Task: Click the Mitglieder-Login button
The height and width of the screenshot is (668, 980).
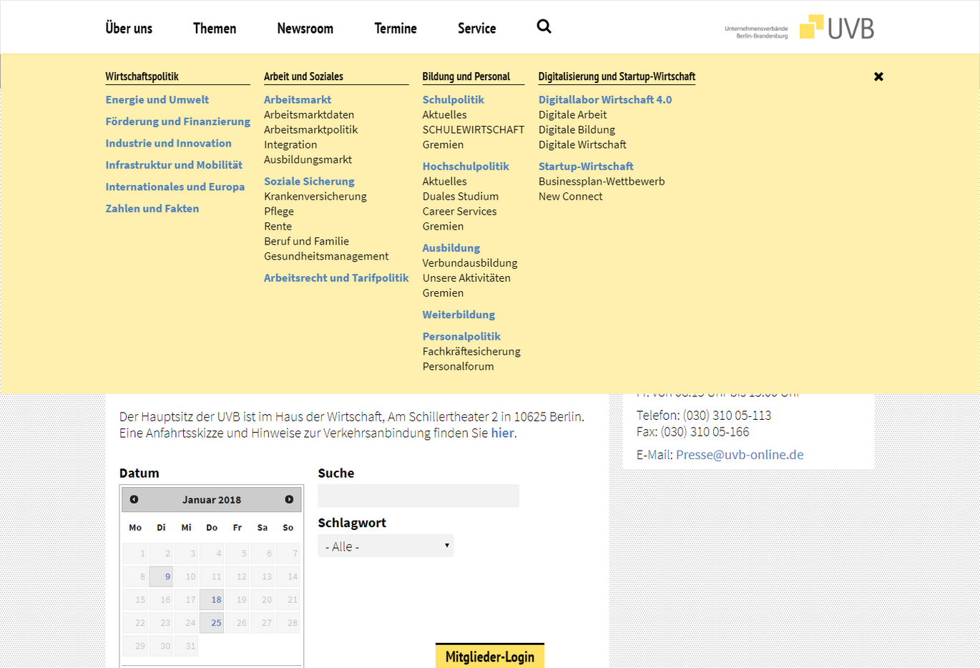Action: point(489,656)
